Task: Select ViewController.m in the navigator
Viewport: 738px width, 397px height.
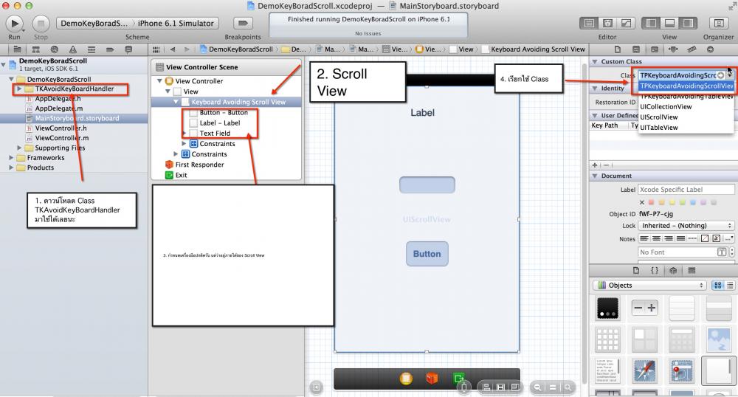Action: pos(62,138)
